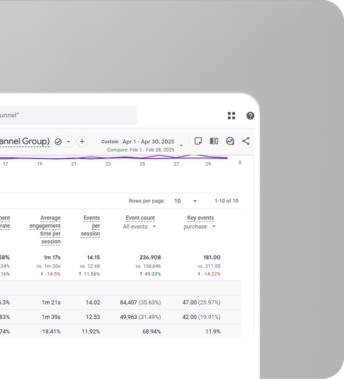Open the date range Apr 1 - Apr 30, 2025

coord(148,142)
